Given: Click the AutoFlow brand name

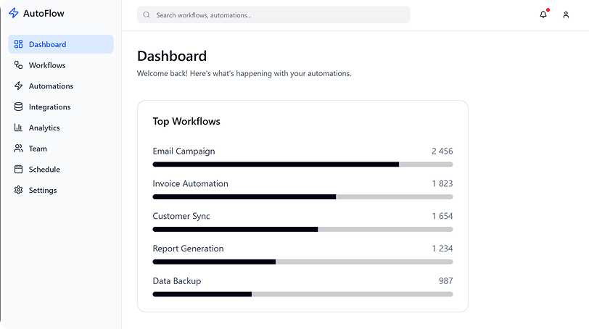Looking at the screenshot, I should coord(44,13).
